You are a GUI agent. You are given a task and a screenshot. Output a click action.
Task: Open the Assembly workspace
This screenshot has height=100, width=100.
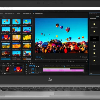(28, 11)
